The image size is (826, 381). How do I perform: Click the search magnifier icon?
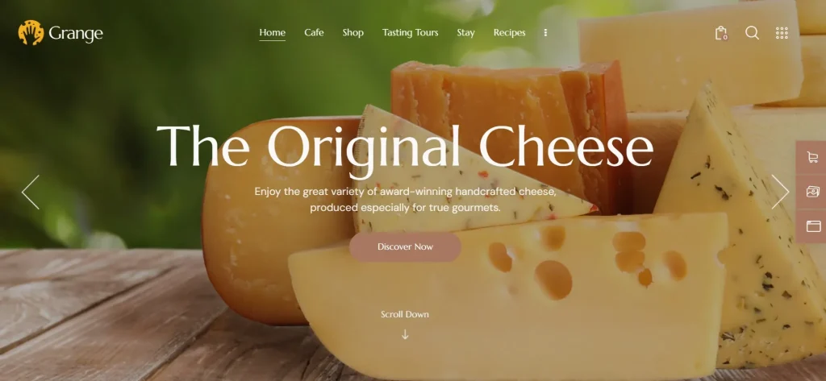pyautogui.click(x=753, y=33)
